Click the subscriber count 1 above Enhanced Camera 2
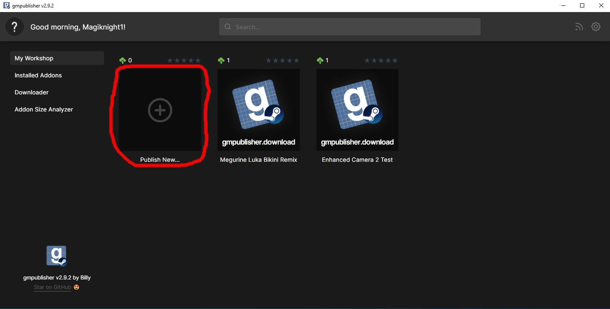Screen dimensions: 610x309 click(x=327, y=61)
